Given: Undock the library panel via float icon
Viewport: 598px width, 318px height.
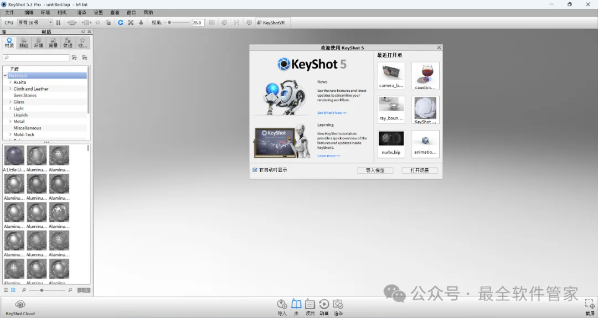Looking at the screenshot, I should tap(83, 32).
